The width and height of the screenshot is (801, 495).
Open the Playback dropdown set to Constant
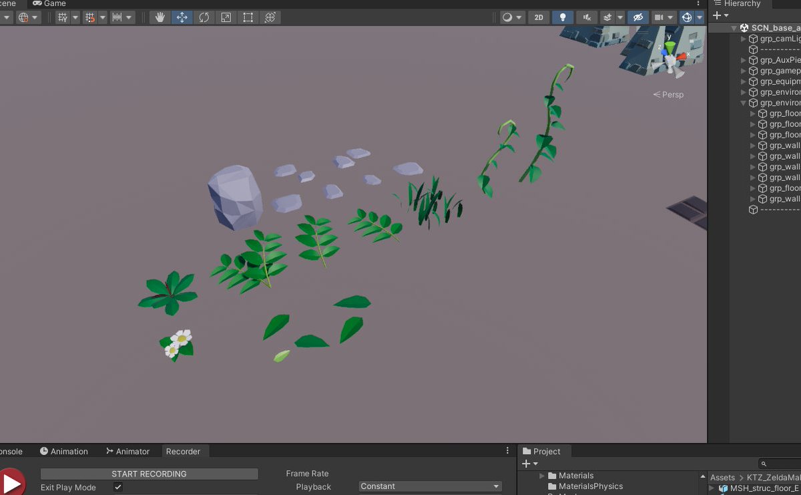(x=431, y=486)
